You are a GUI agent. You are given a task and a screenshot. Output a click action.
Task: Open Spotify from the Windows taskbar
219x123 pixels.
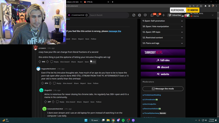click(123, 120)
